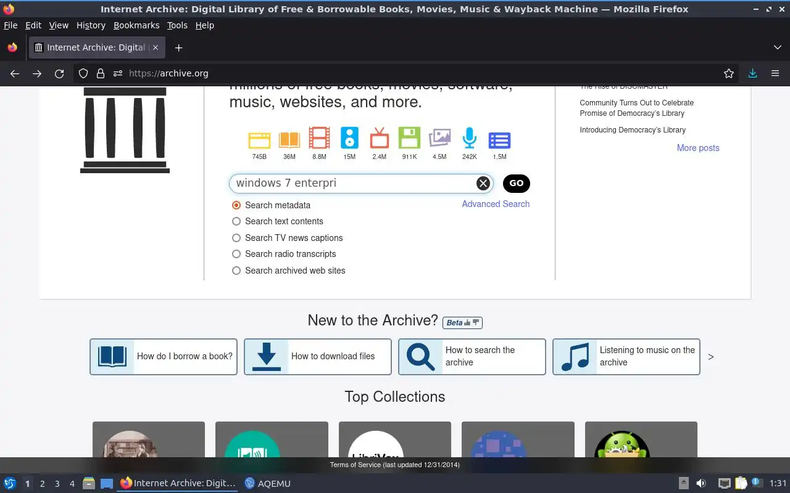
Task: Open Community Turns Out to Celebrate post
Action: pyautogui.click(x=636, y=108)
